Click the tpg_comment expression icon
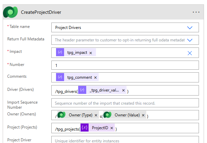 [x=60, y=77]
